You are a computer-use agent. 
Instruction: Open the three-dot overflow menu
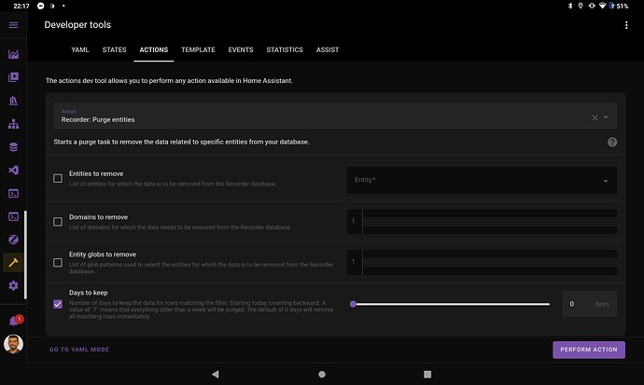(x=626, y=25)
